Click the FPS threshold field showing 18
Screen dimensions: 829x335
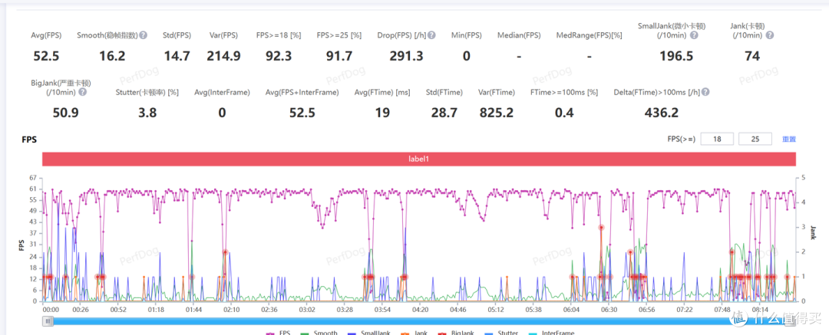(718, 139)
